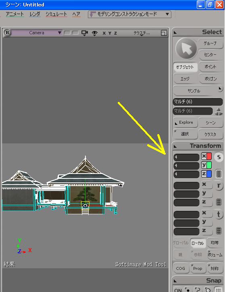This screenshot has height=292, width=225.
Task: Select the surface snap icon
Action: [208, 290]
